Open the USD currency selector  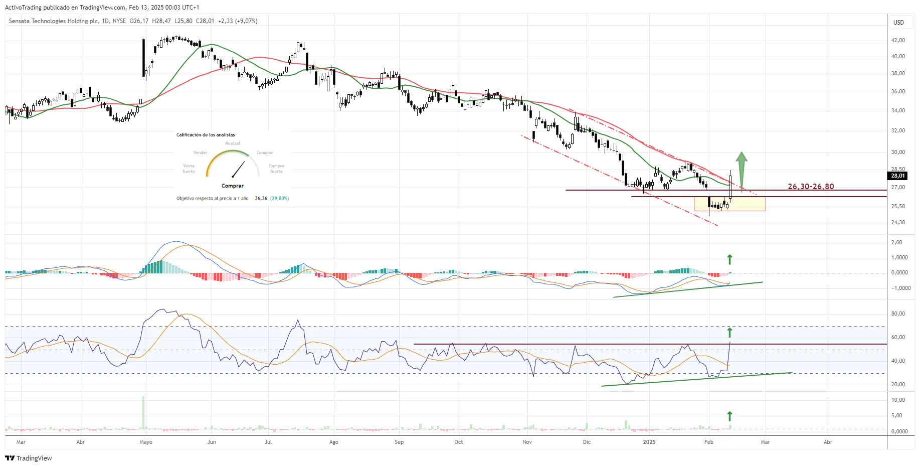(x=898, y=23)
